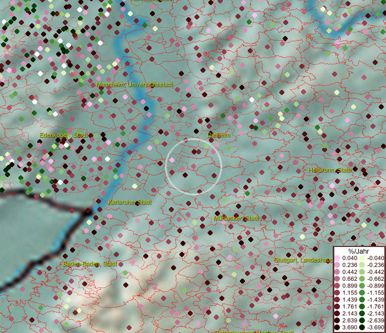Select the legend swatch for 1.439
Screen dimensions: 386x333
[337, 300]
